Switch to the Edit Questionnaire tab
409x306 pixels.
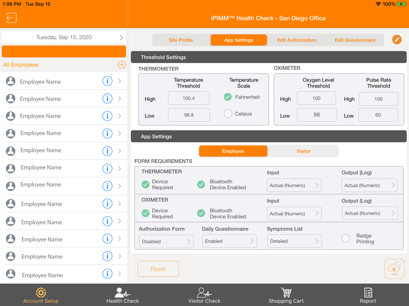[x=355, y=40]
